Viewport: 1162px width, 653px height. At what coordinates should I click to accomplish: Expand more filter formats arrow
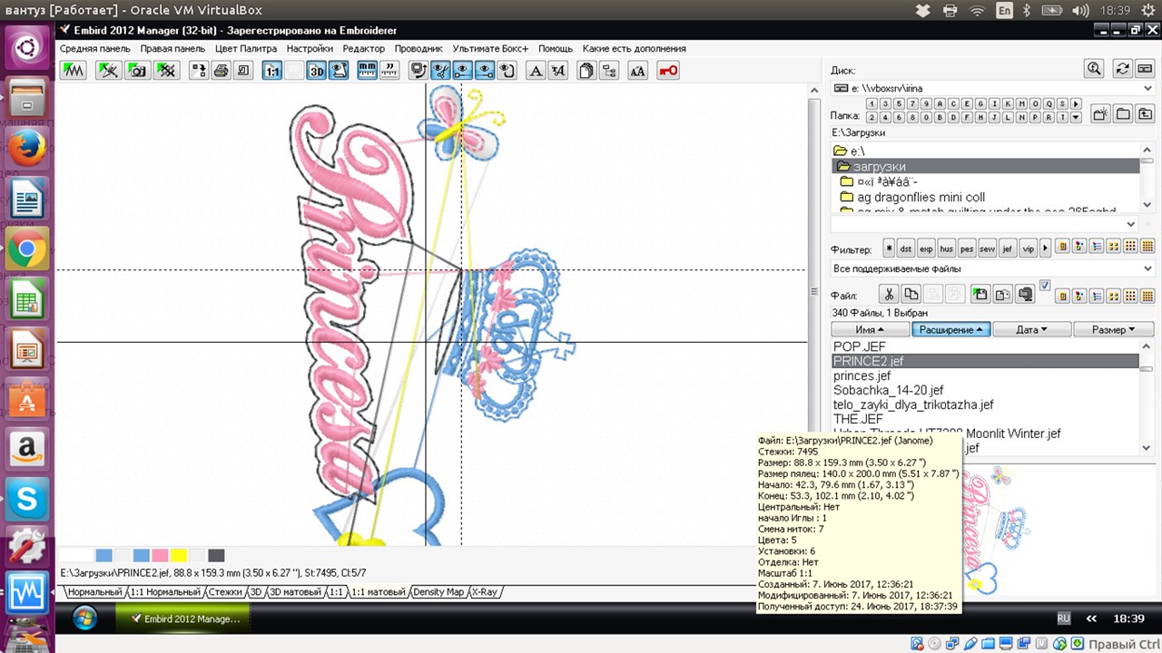click(1045, 249)
